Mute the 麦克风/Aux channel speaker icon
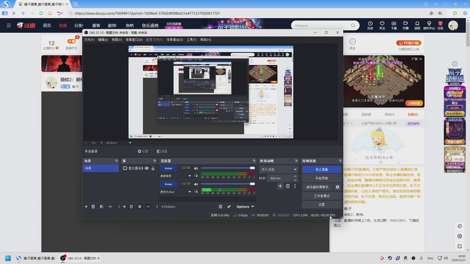Image resolution: width=470 pixels, height=264 pixels. 196,184
